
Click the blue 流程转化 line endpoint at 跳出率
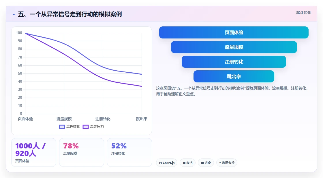[x=142, y=74]
